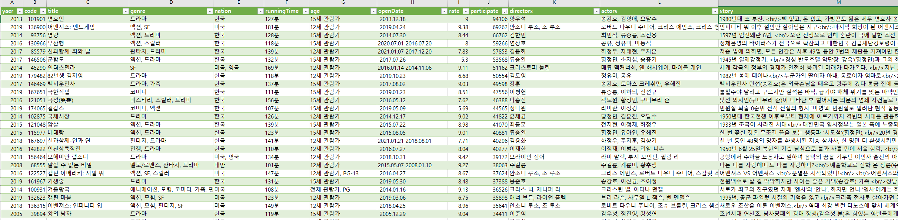Click participate value 69262
This screenshot has height=220, width=898.
(x=489, y=27)
